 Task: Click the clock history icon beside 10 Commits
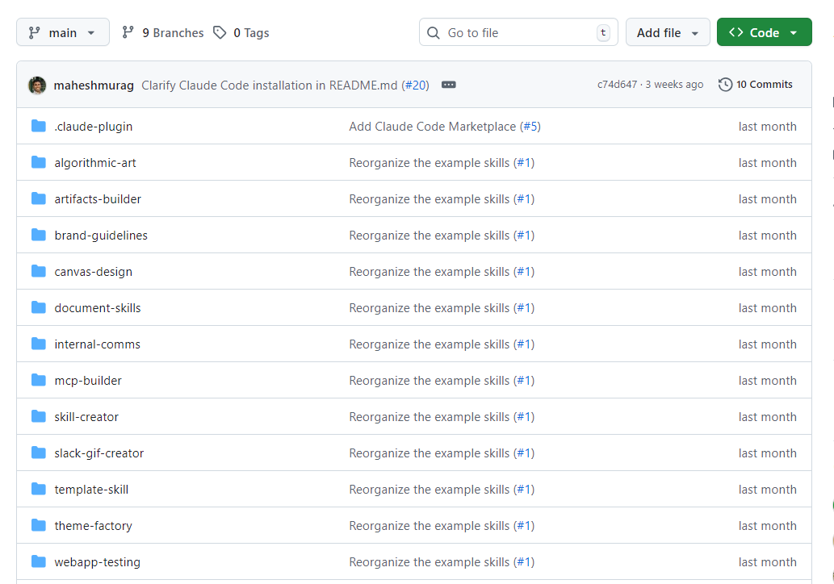pos(725,85)
